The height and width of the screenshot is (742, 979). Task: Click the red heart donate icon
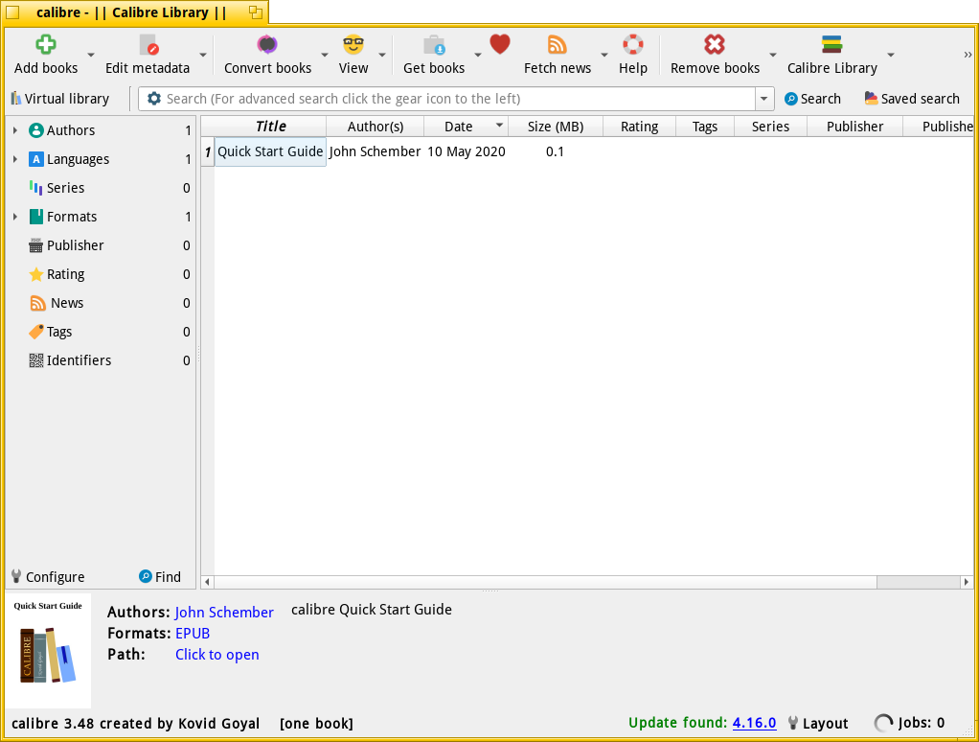(x=500, y=44)
